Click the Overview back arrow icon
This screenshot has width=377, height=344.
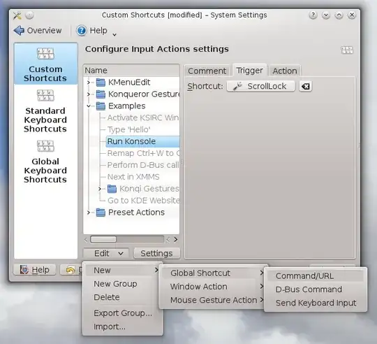(19, 31)
